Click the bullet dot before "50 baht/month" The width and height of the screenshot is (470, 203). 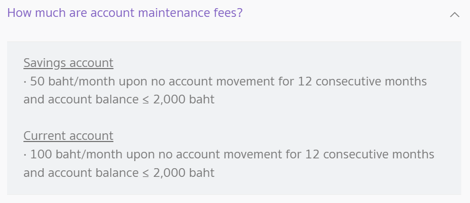tap(25, 82)
